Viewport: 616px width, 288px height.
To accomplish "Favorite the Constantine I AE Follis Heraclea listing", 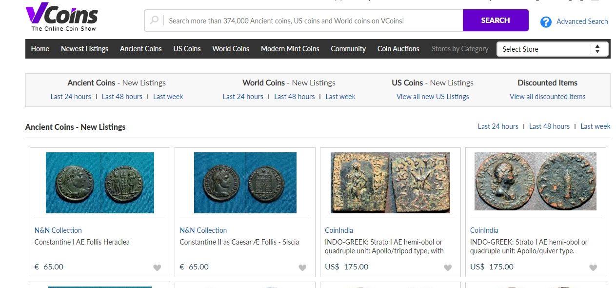I will [157, 267].
